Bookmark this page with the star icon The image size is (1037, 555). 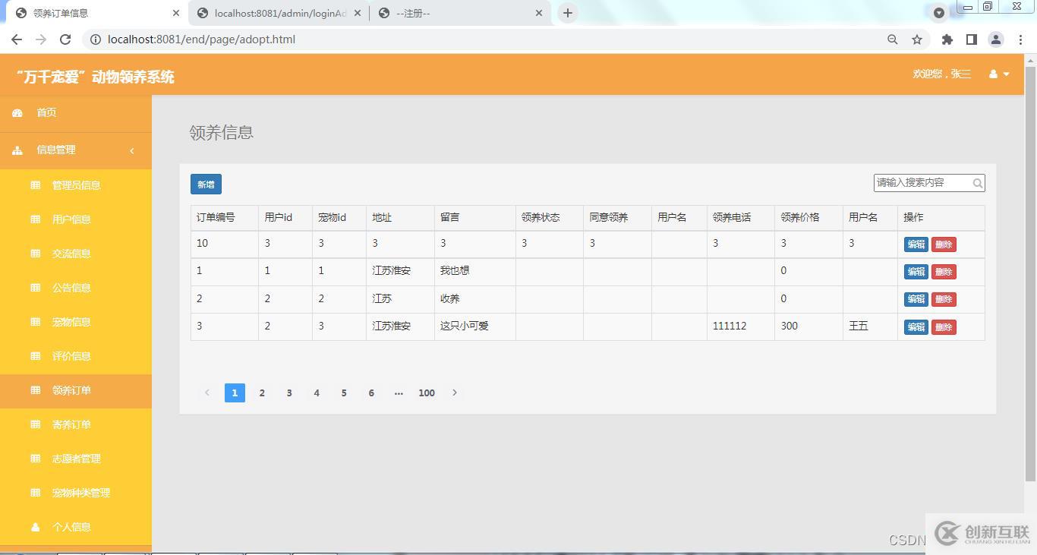pos(917,39)
